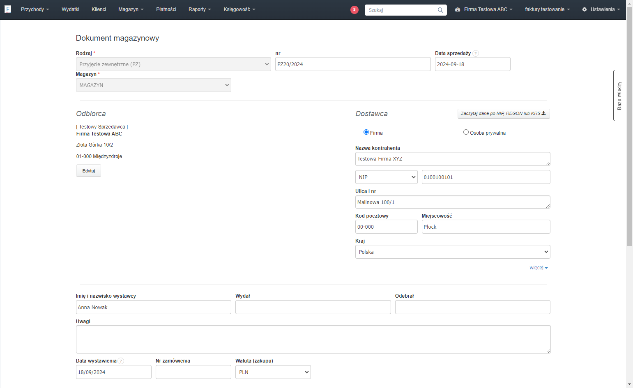Image resolution: width=633 pixels, height=388 pixels.
Task: Click the Data sprzedaży date field
Action: pos(473,64)
